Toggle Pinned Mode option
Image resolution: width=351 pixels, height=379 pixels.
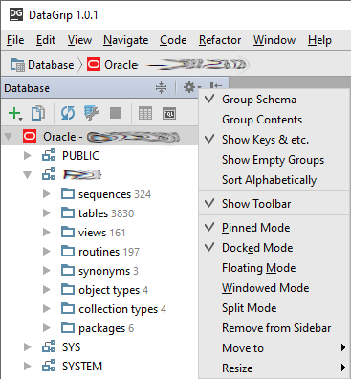[x=274, y=228]
